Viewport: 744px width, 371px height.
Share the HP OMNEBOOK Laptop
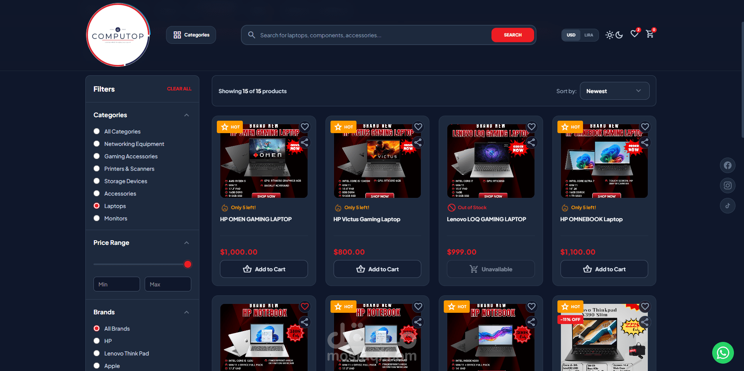click(x=645, y=143)
